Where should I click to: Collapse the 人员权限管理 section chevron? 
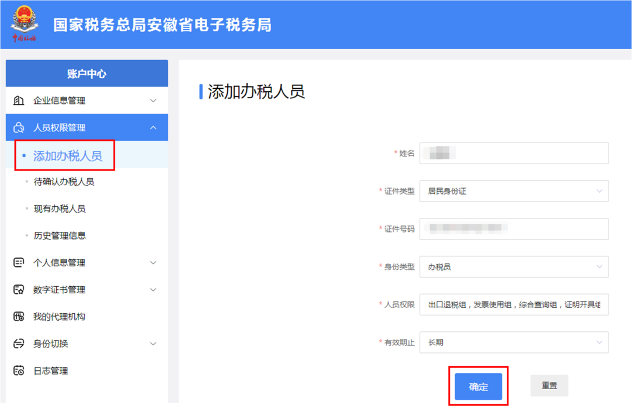click(x=153, y=127)
